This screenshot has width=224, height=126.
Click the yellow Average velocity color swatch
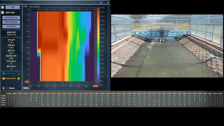(x=3, y=79)
